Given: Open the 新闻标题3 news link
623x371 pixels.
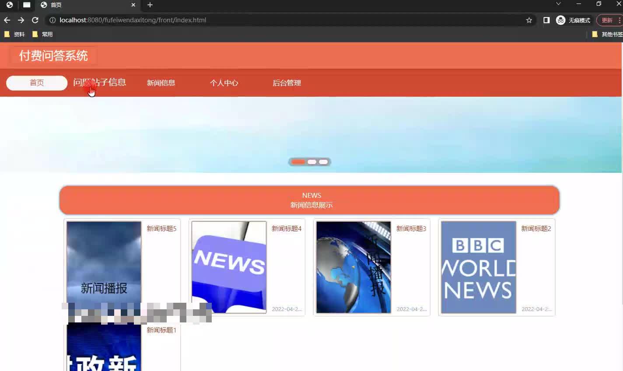Looking at the screenshot, I should pyautogui.click(x=411, y=228).
